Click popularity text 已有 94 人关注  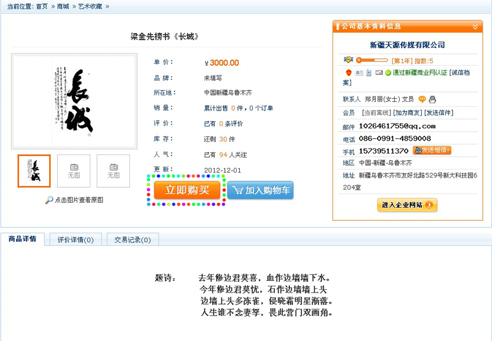[x=225, y=155]
